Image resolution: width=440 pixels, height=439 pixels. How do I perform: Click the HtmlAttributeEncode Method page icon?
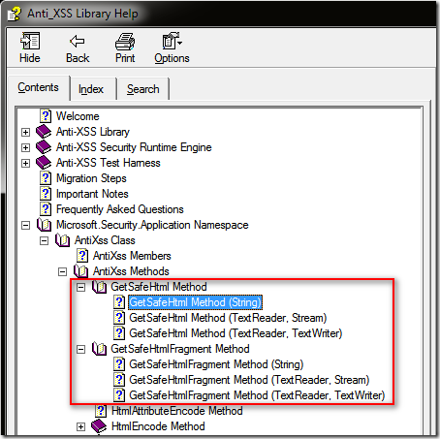pyautogui.click(x=101, y=411)
